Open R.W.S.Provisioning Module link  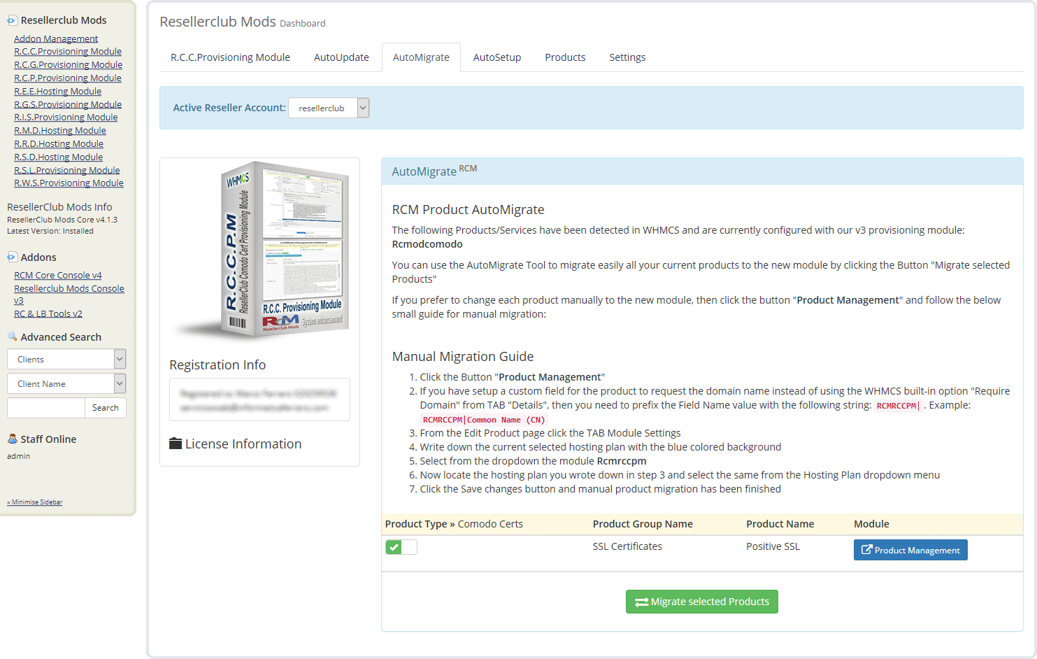coord(69,183)
